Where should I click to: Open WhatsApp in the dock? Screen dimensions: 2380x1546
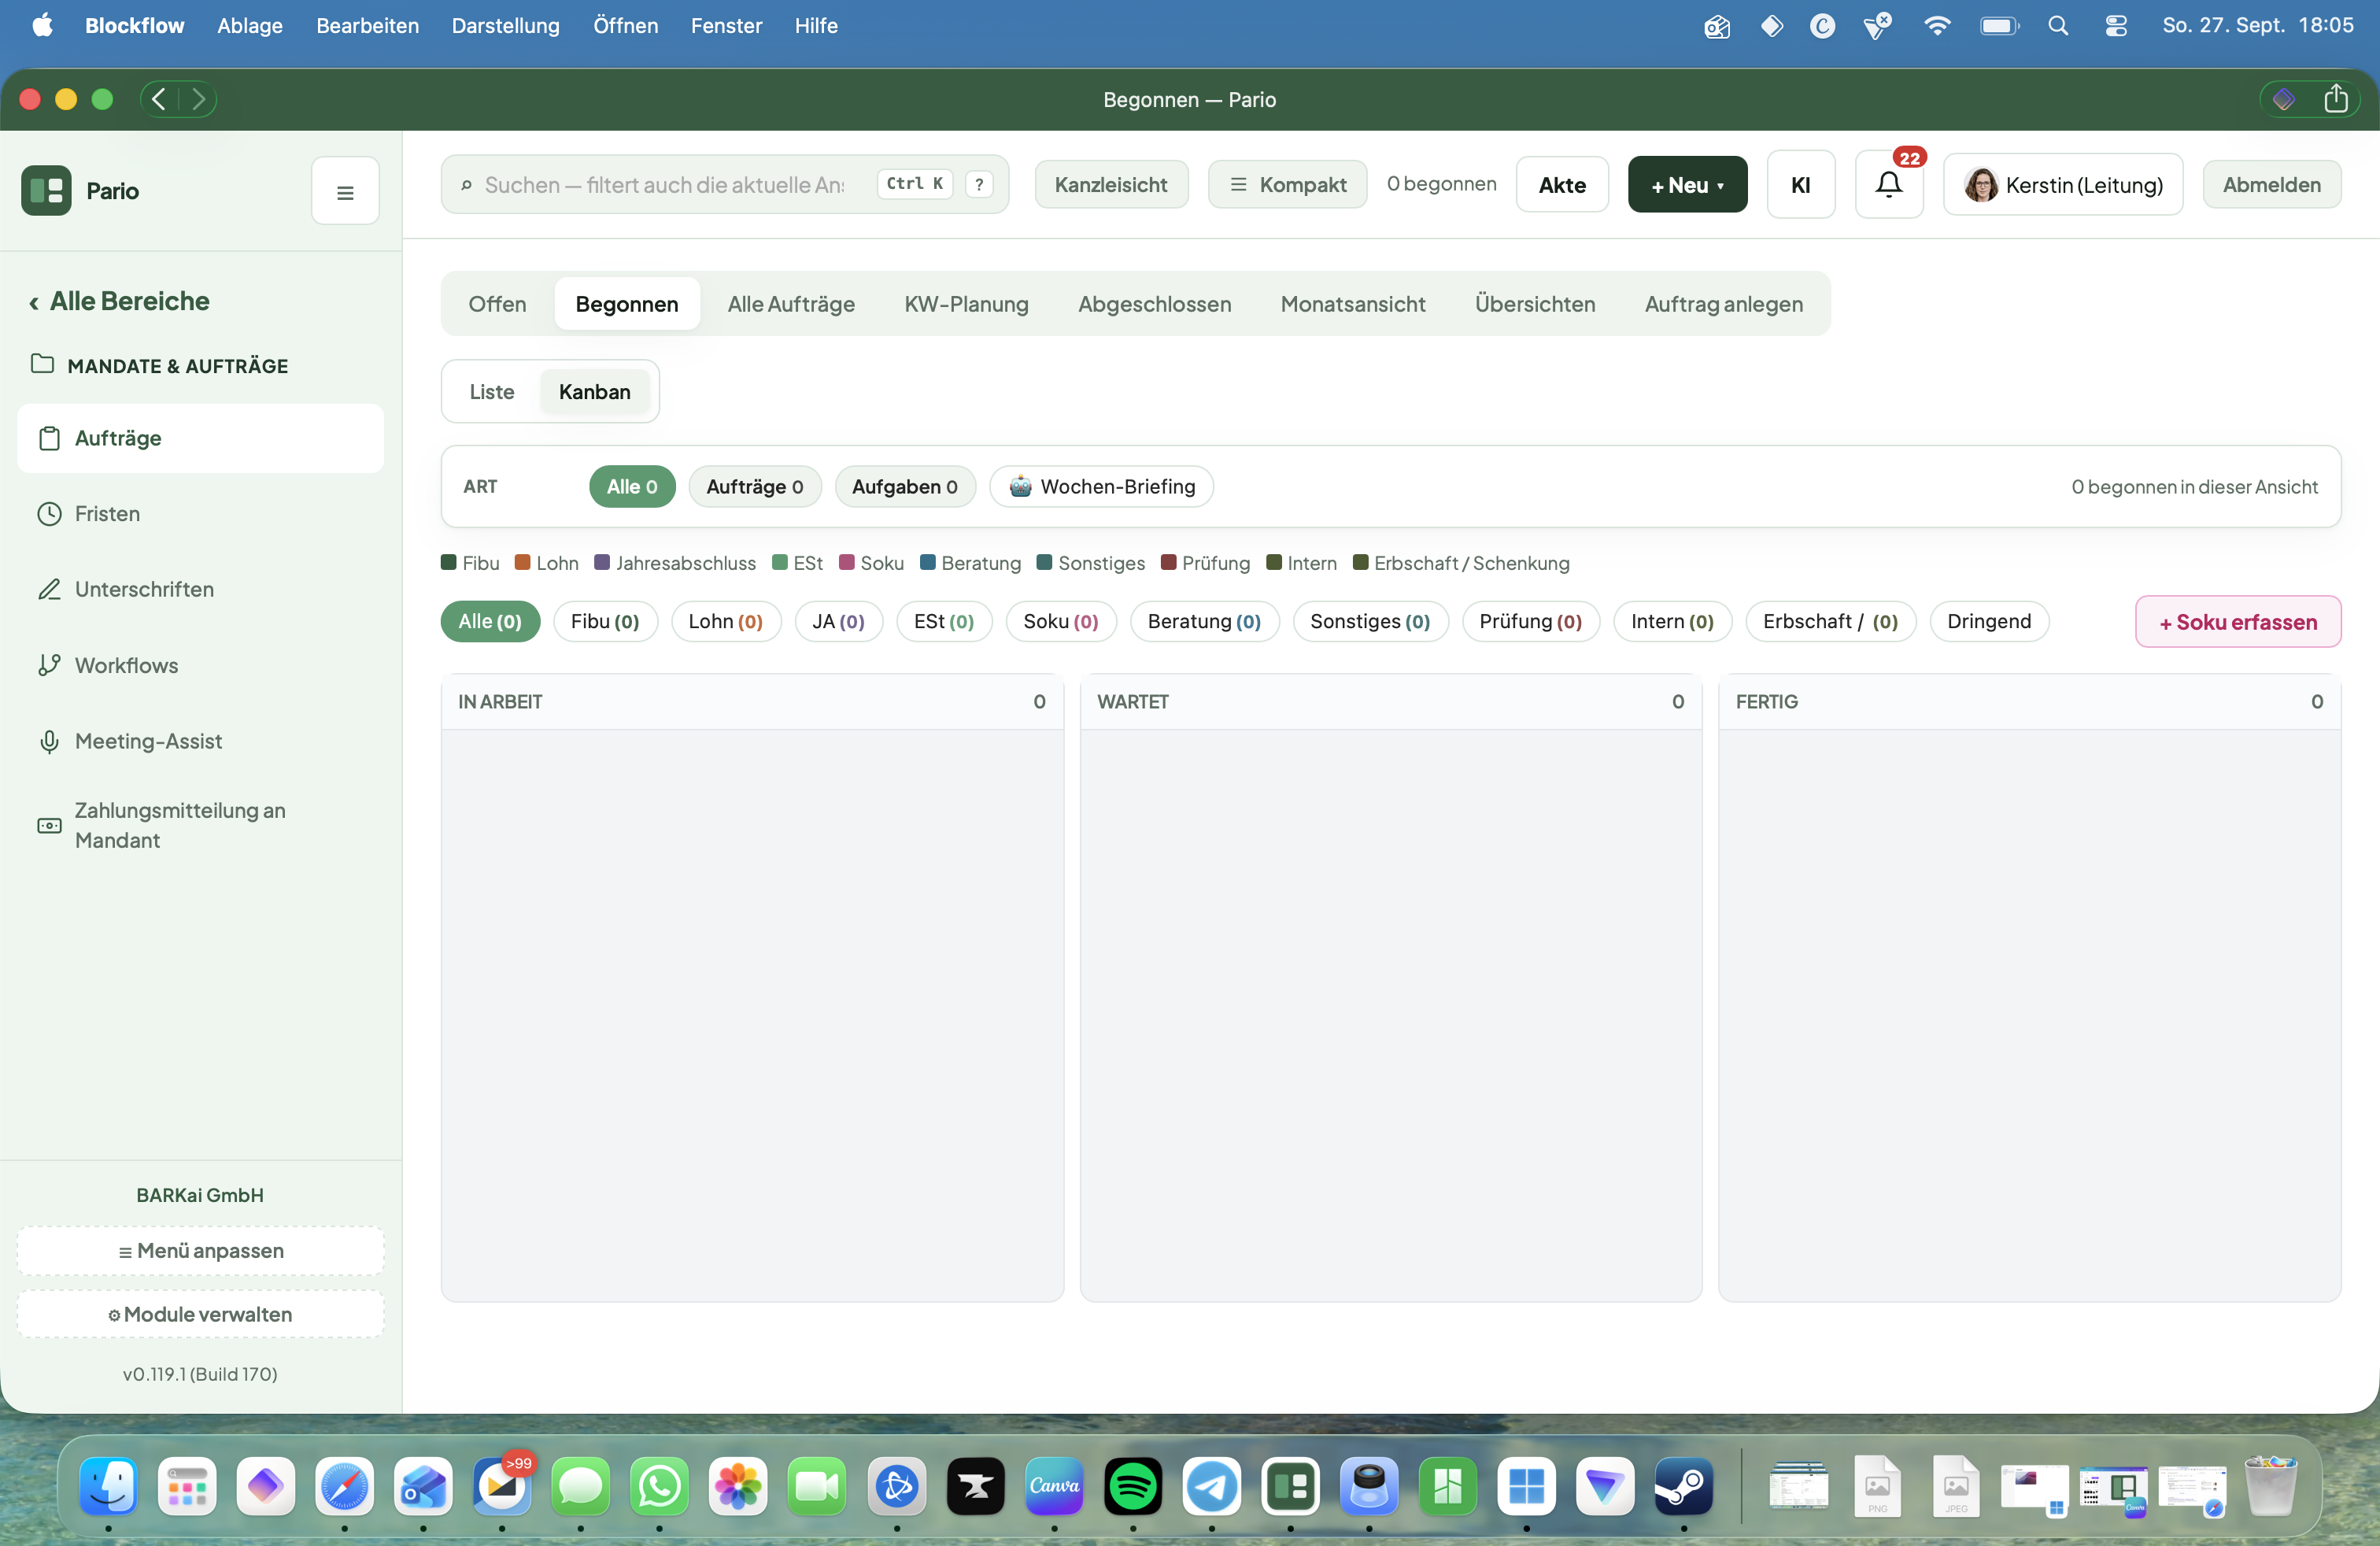[x=659, y=1486]
